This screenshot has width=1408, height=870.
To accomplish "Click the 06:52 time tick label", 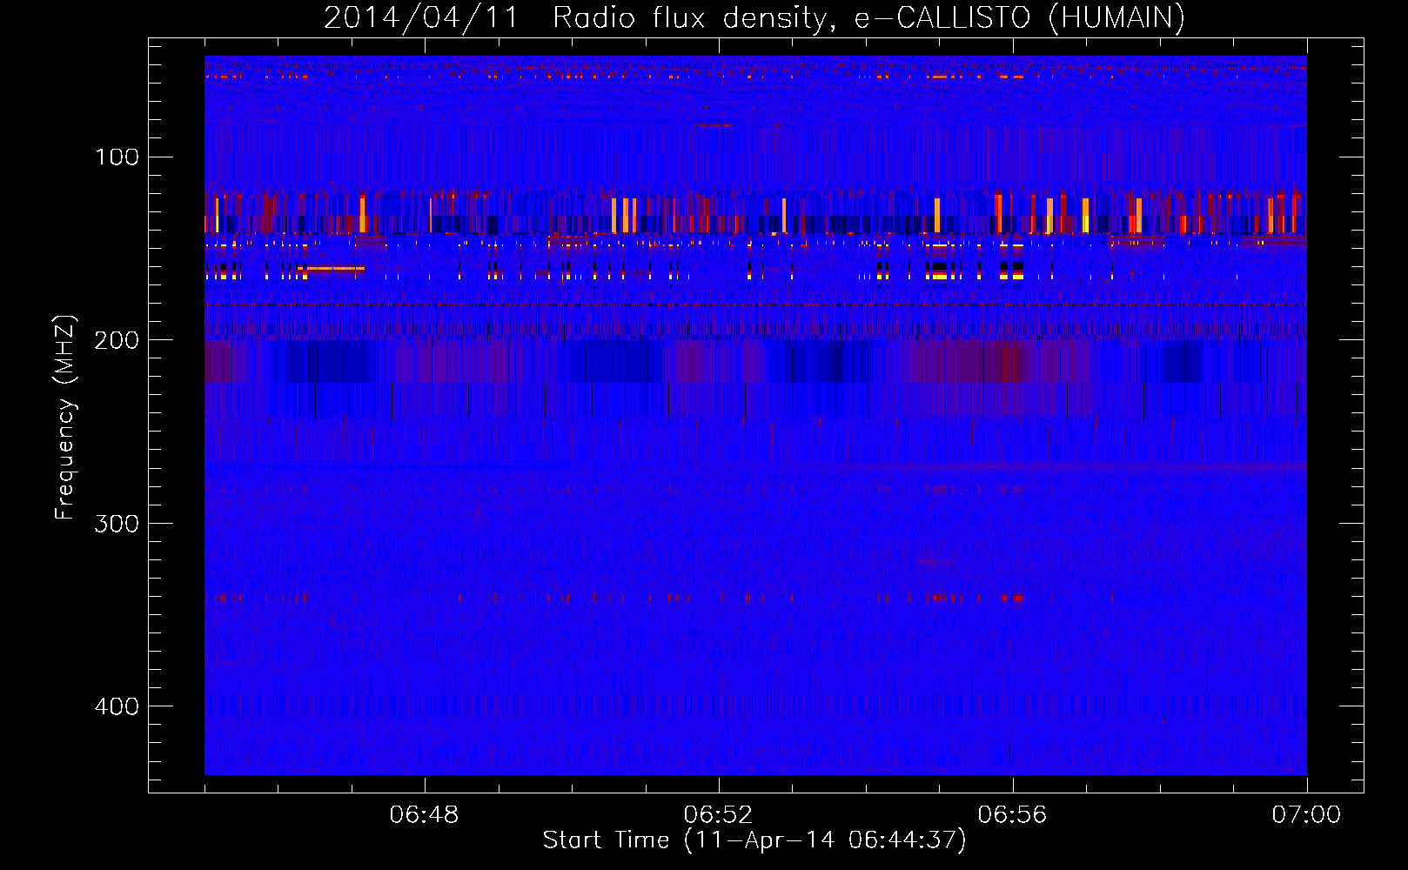I will (718, 815).
